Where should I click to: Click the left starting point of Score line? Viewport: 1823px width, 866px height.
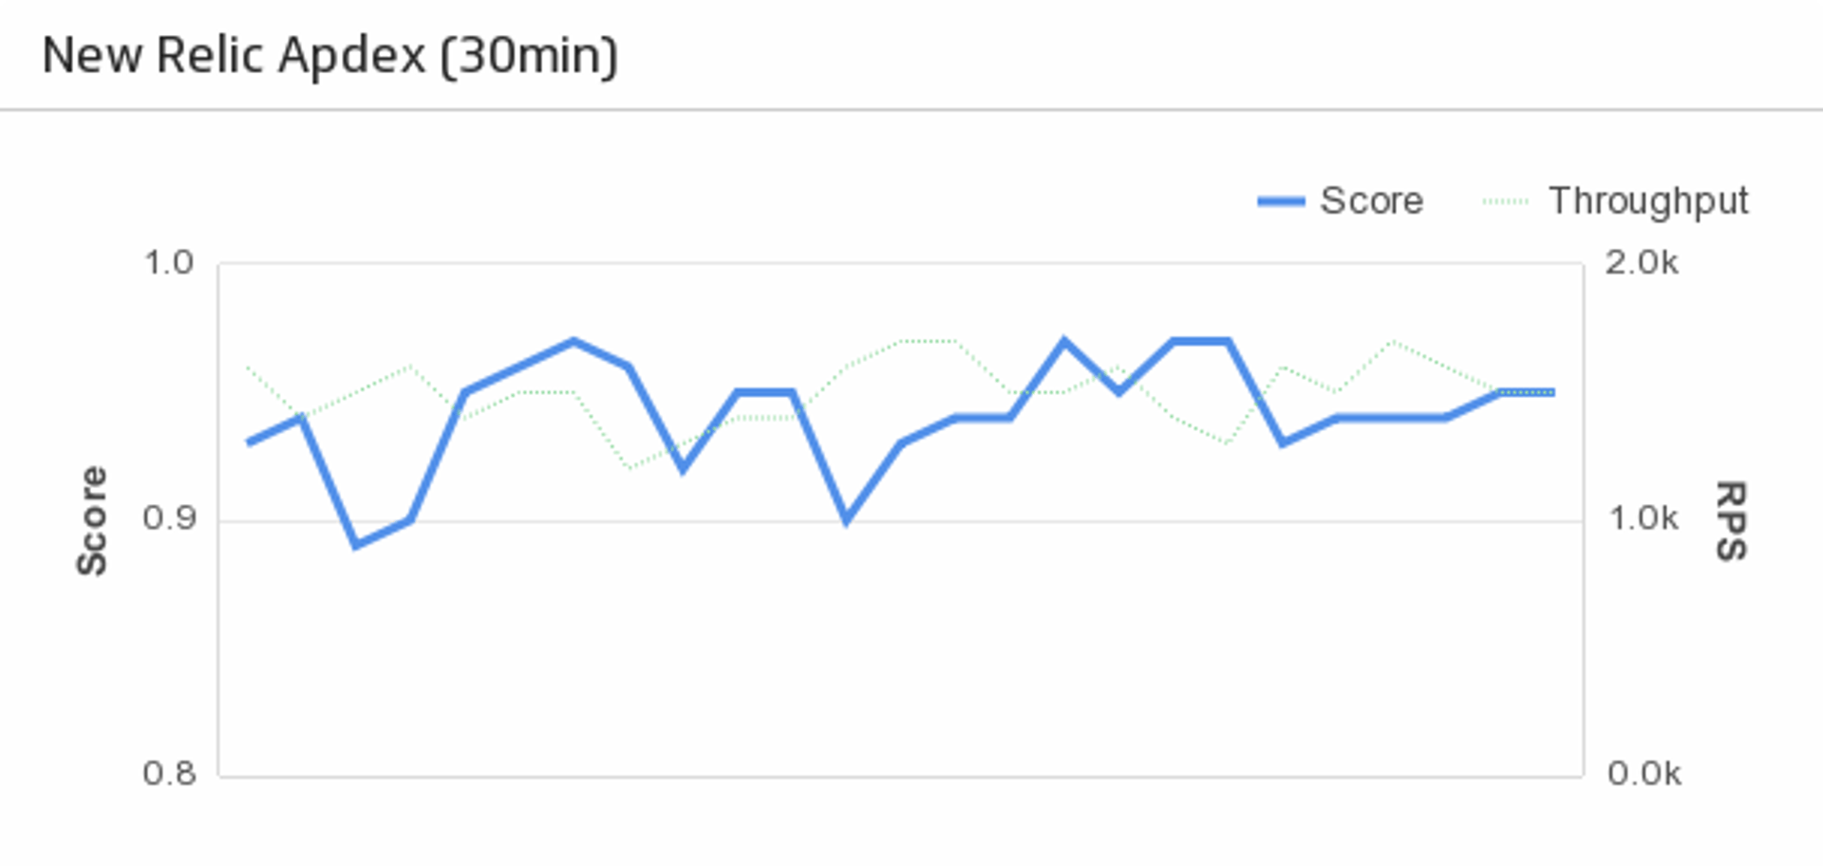[248, 442]
